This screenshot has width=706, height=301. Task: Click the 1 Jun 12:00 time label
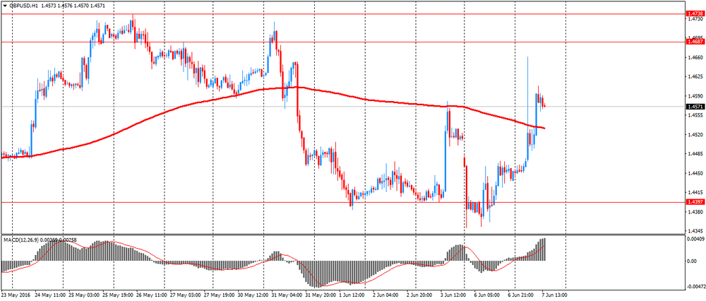click(x=351, y=295)
